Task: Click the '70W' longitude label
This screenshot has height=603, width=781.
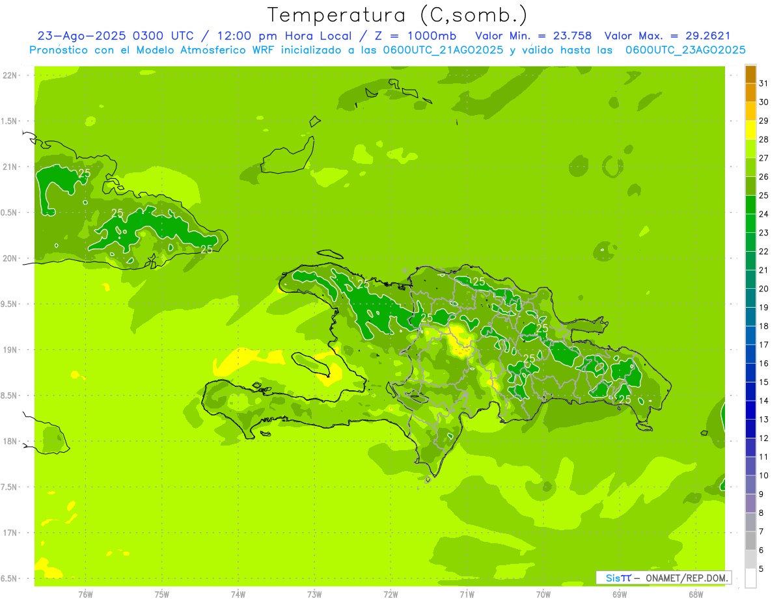Action: coord(543,595)
